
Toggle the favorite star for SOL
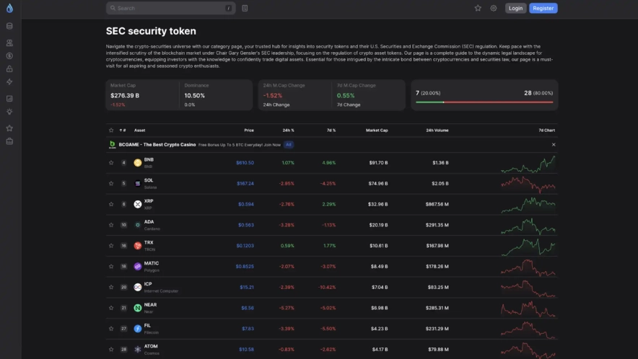point(111,183)
